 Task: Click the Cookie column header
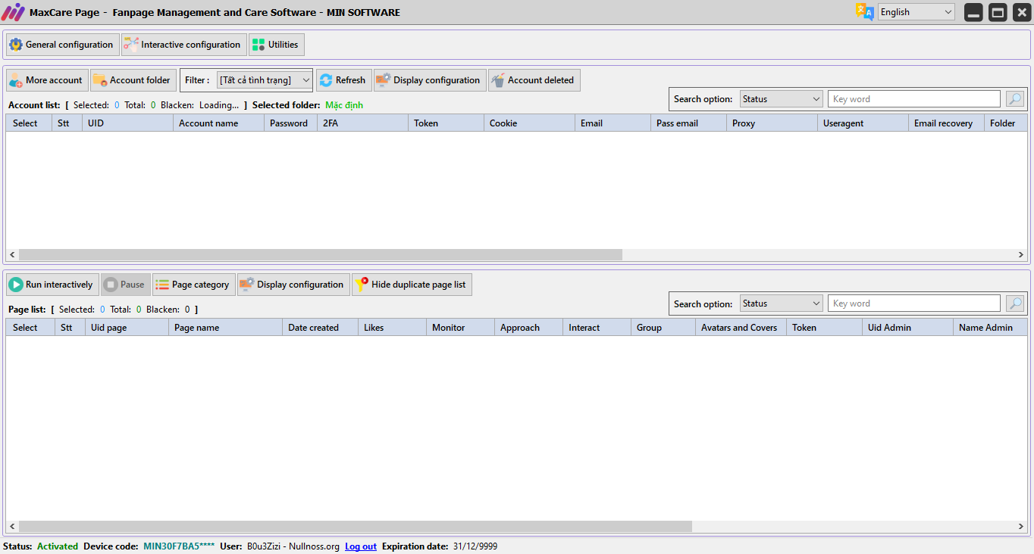[x=529, y=123]
